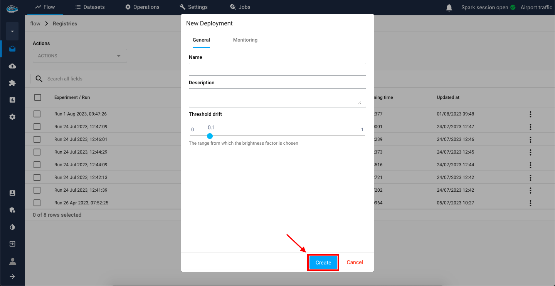
Task: Click the Threshold drift slider handle
Action: pyautogui.click(x=210, y=136)
